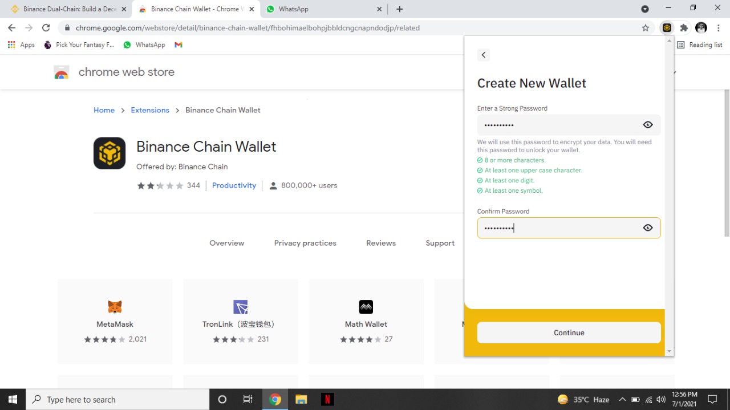Open the MetaMask extension card
This screenshot has height=410, width=730.
point(115,321)
